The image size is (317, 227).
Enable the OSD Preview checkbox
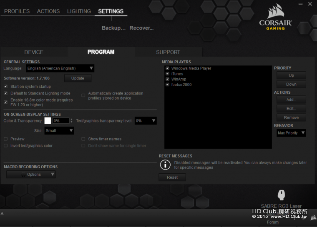(x=6, y=139)
